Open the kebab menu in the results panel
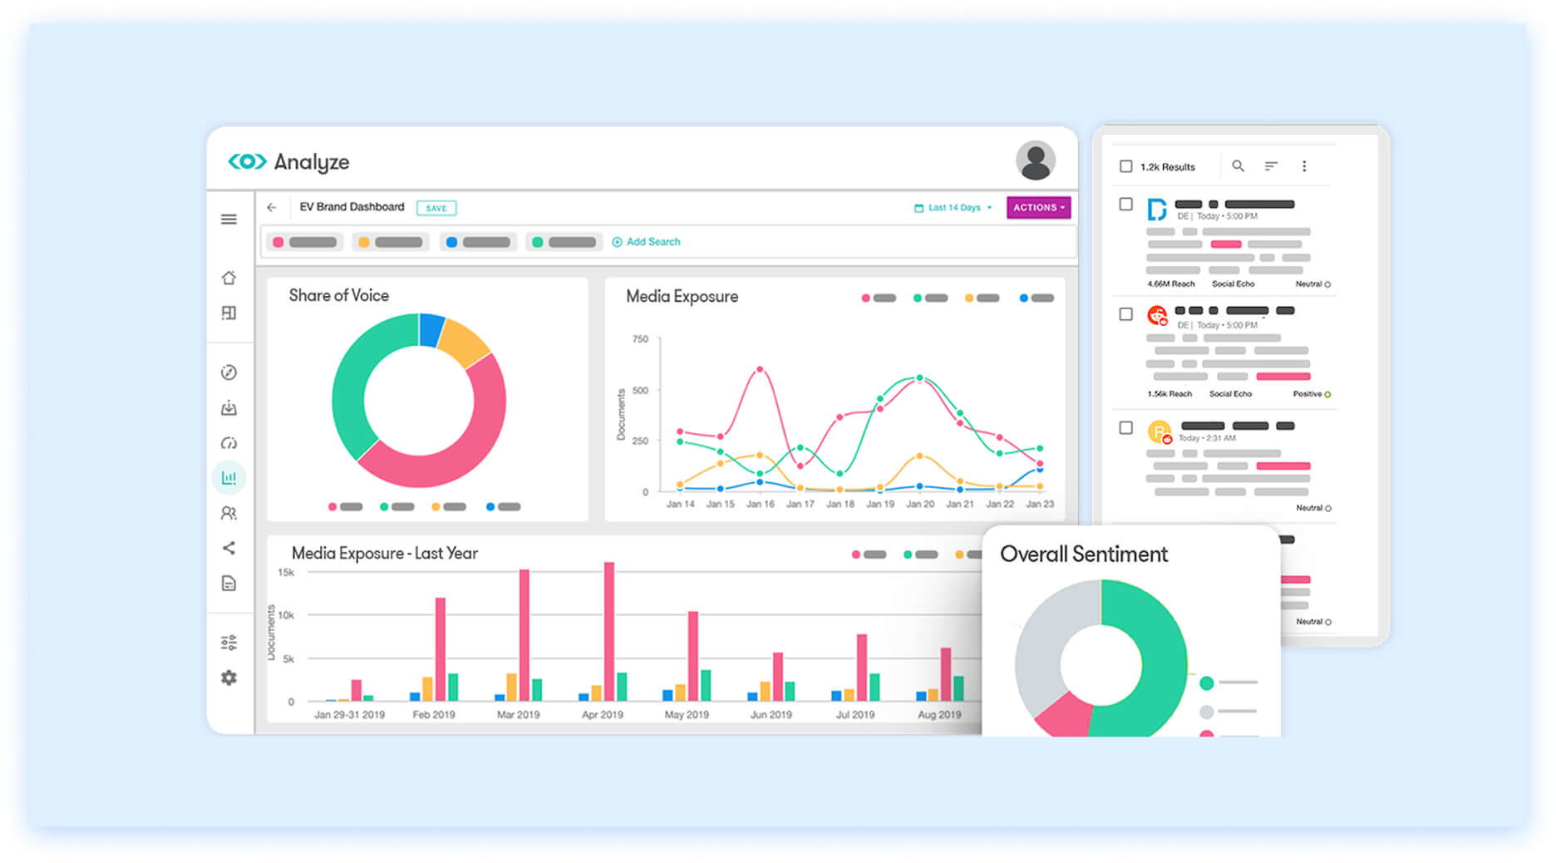1556x863 pixels. 1305,165
